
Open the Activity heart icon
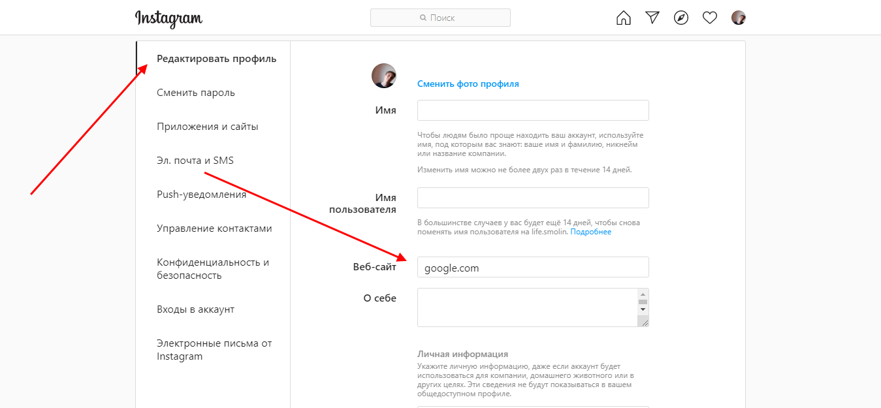710,18
